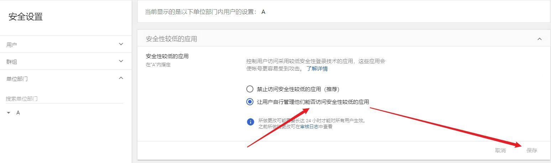Viewport: 551px width, 163px height.
Task: Click the 安全性较低的应用 panel header title
Action: [172, 39]
